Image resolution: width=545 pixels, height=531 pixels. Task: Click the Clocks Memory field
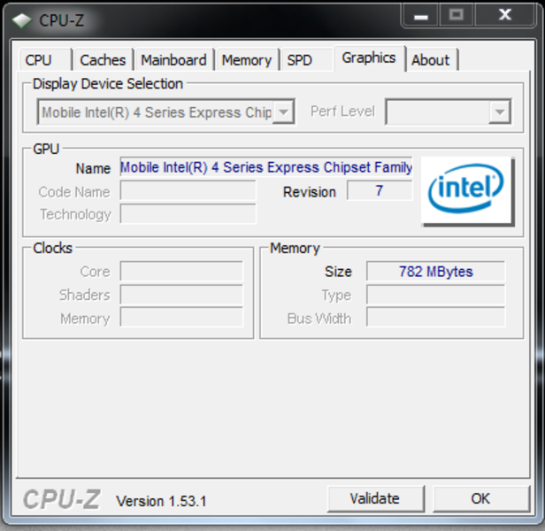point(181,317)
